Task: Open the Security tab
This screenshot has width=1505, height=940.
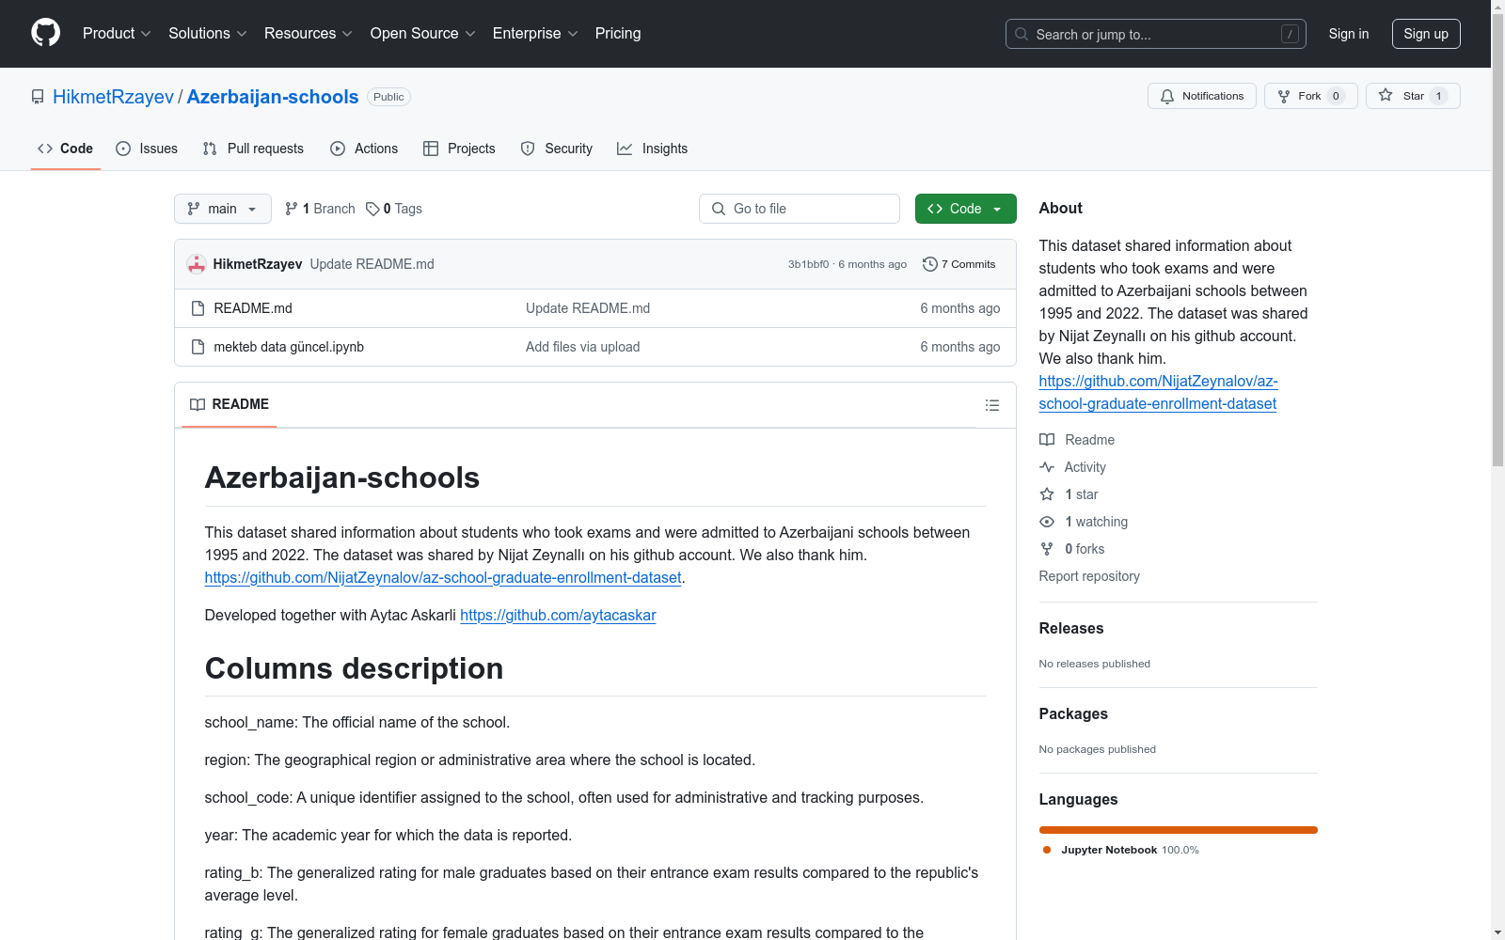Action: 557,149
